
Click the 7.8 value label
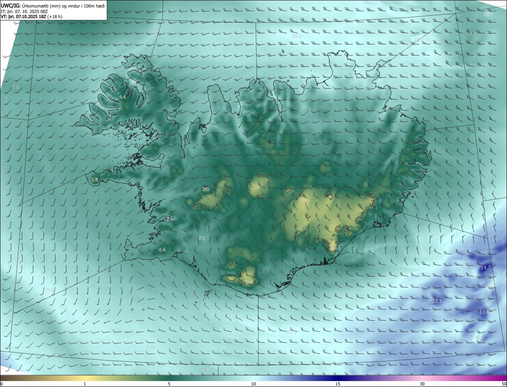(46, 319)
